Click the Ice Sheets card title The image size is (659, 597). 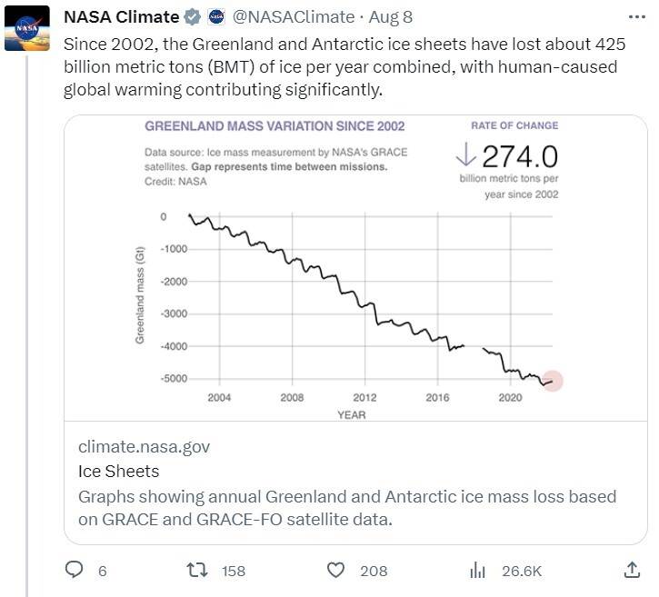[118, 471]
